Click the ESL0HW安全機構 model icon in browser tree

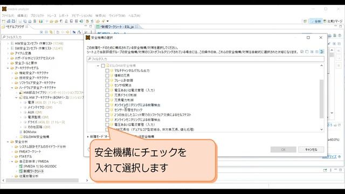[x=20, y=137]
